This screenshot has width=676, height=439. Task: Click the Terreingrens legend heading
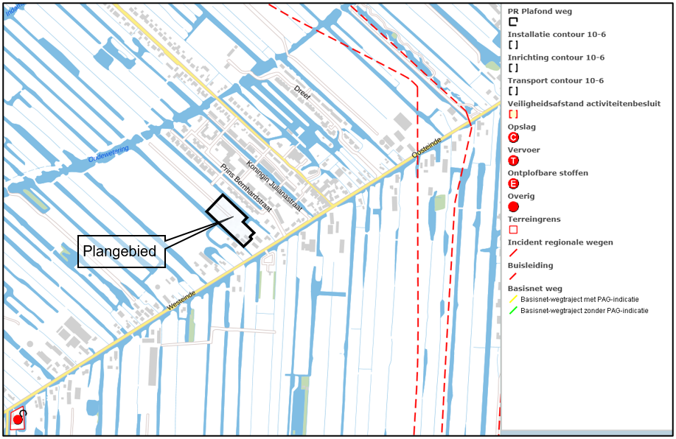534,219
